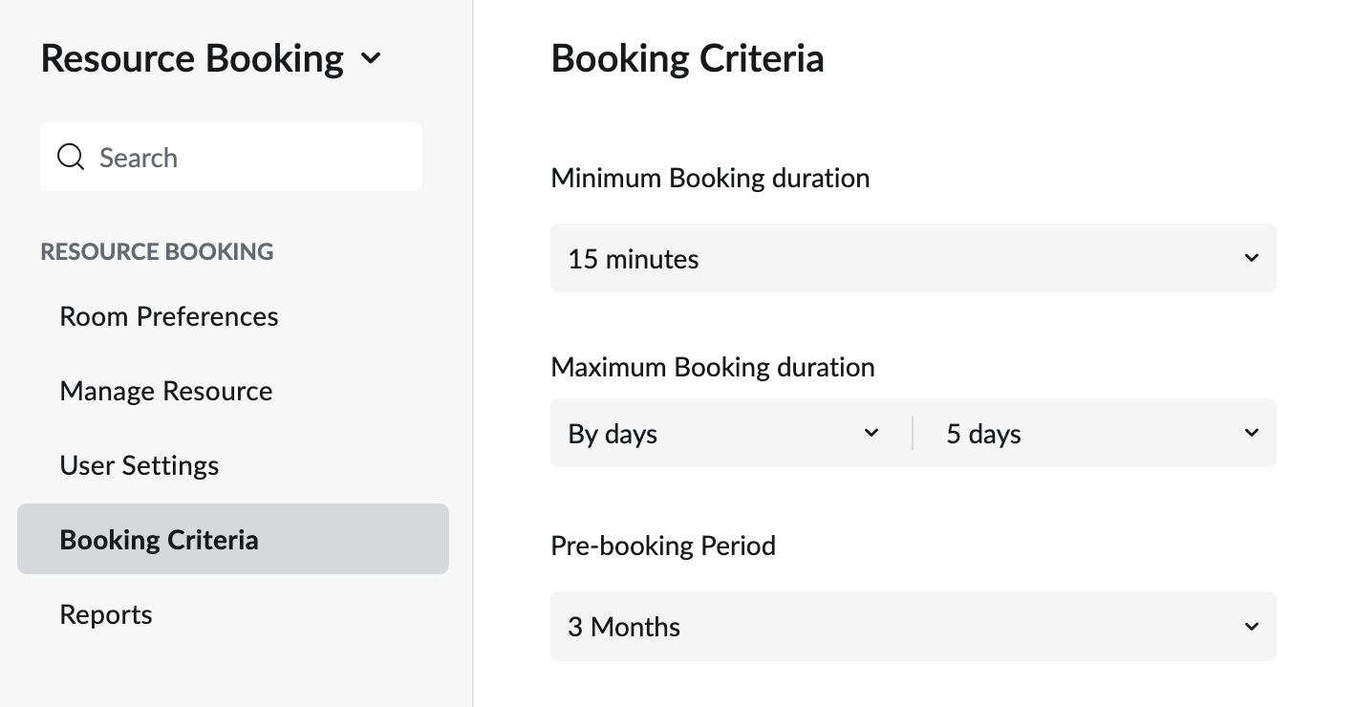Open the Resource Booking module switcher title
This screenshot has height=707, width=1355.
coord(192,59)
